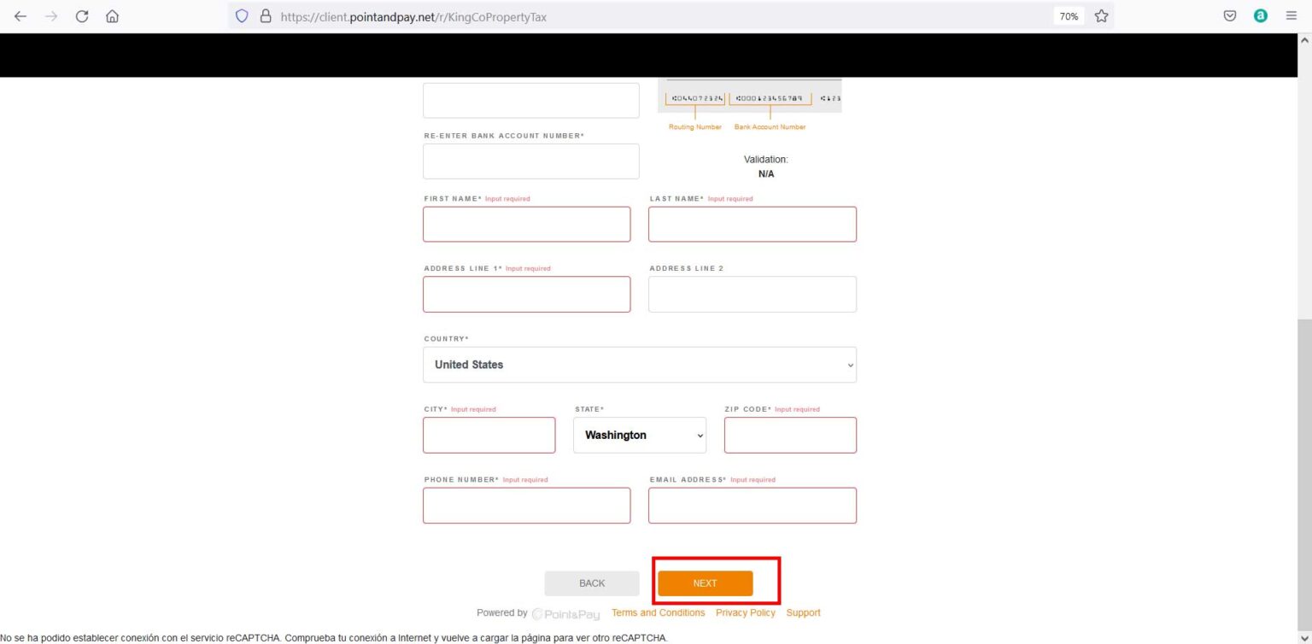Click the 70% zoom level indicator
This screenshot has width=1312, height=644.
1068,16
